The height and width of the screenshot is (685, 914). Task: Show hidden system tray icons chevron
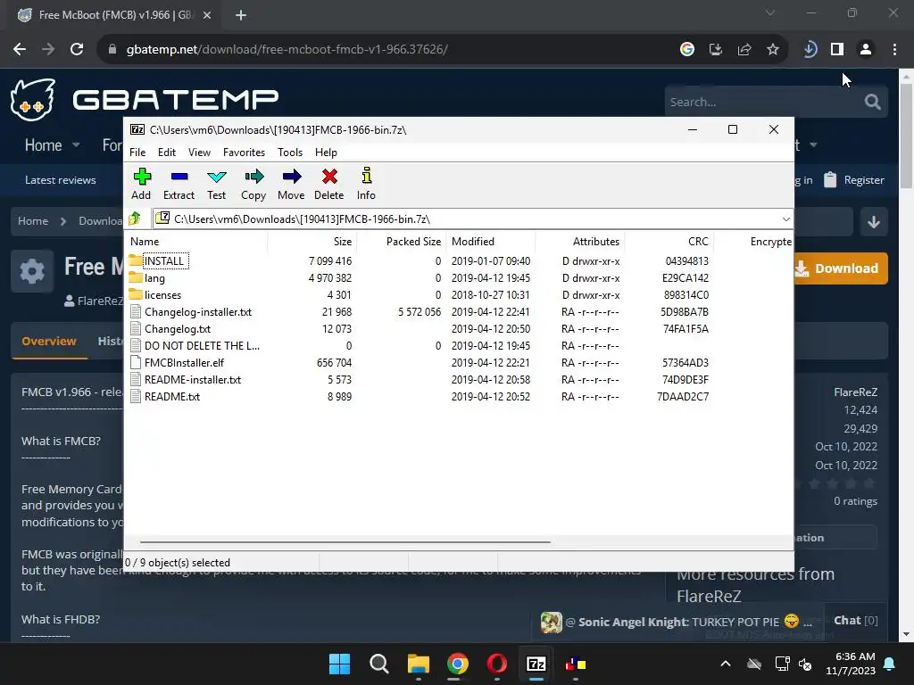click(725, 664)
